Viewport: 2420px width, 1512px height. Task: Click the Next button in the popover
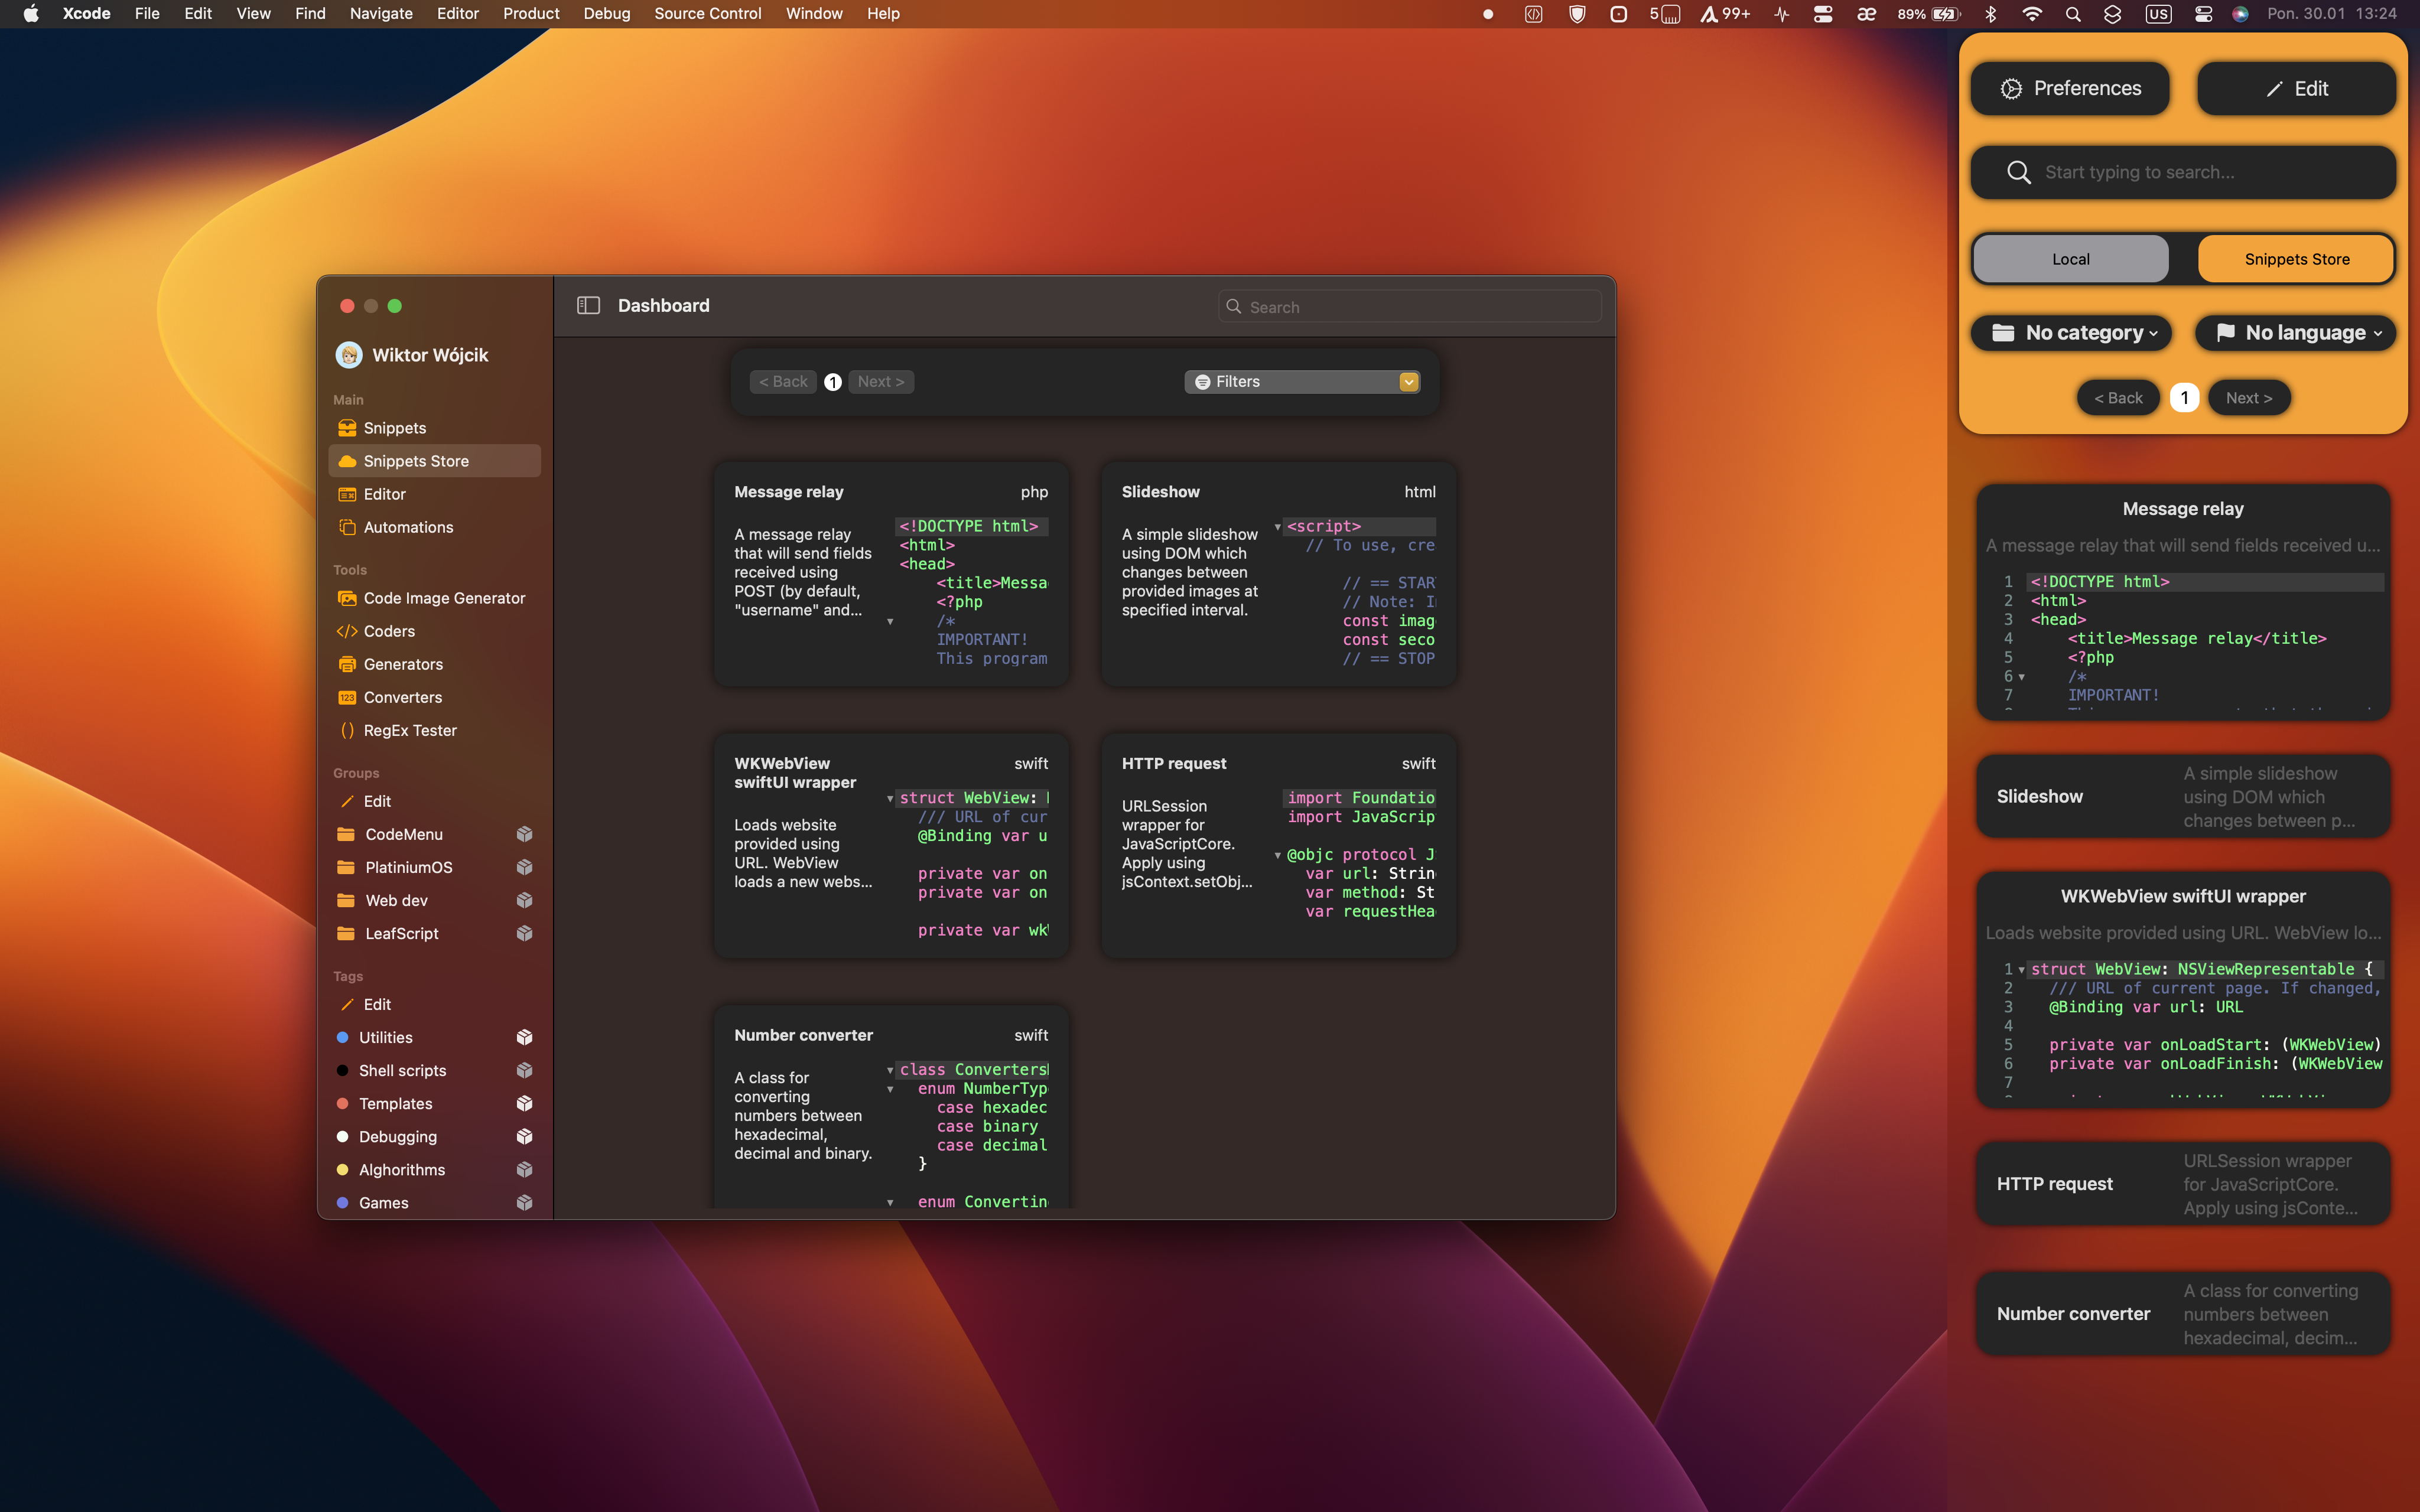[2249, 397]
